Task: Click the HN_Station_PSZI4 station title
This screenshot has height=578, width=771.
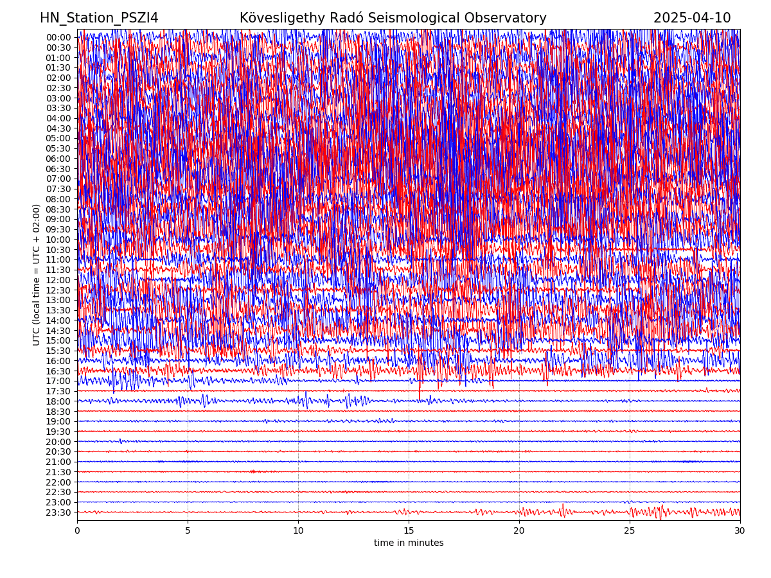Action: [x=99, y=18]
